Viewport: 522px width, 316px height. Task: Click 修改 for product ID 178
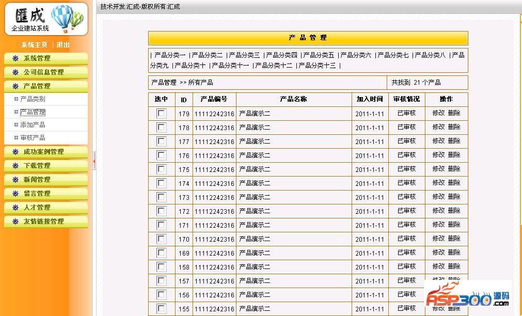click(438, 127)
